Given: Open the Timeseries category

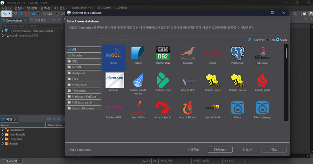Looking at the screenshot, I should coord(84,91).
